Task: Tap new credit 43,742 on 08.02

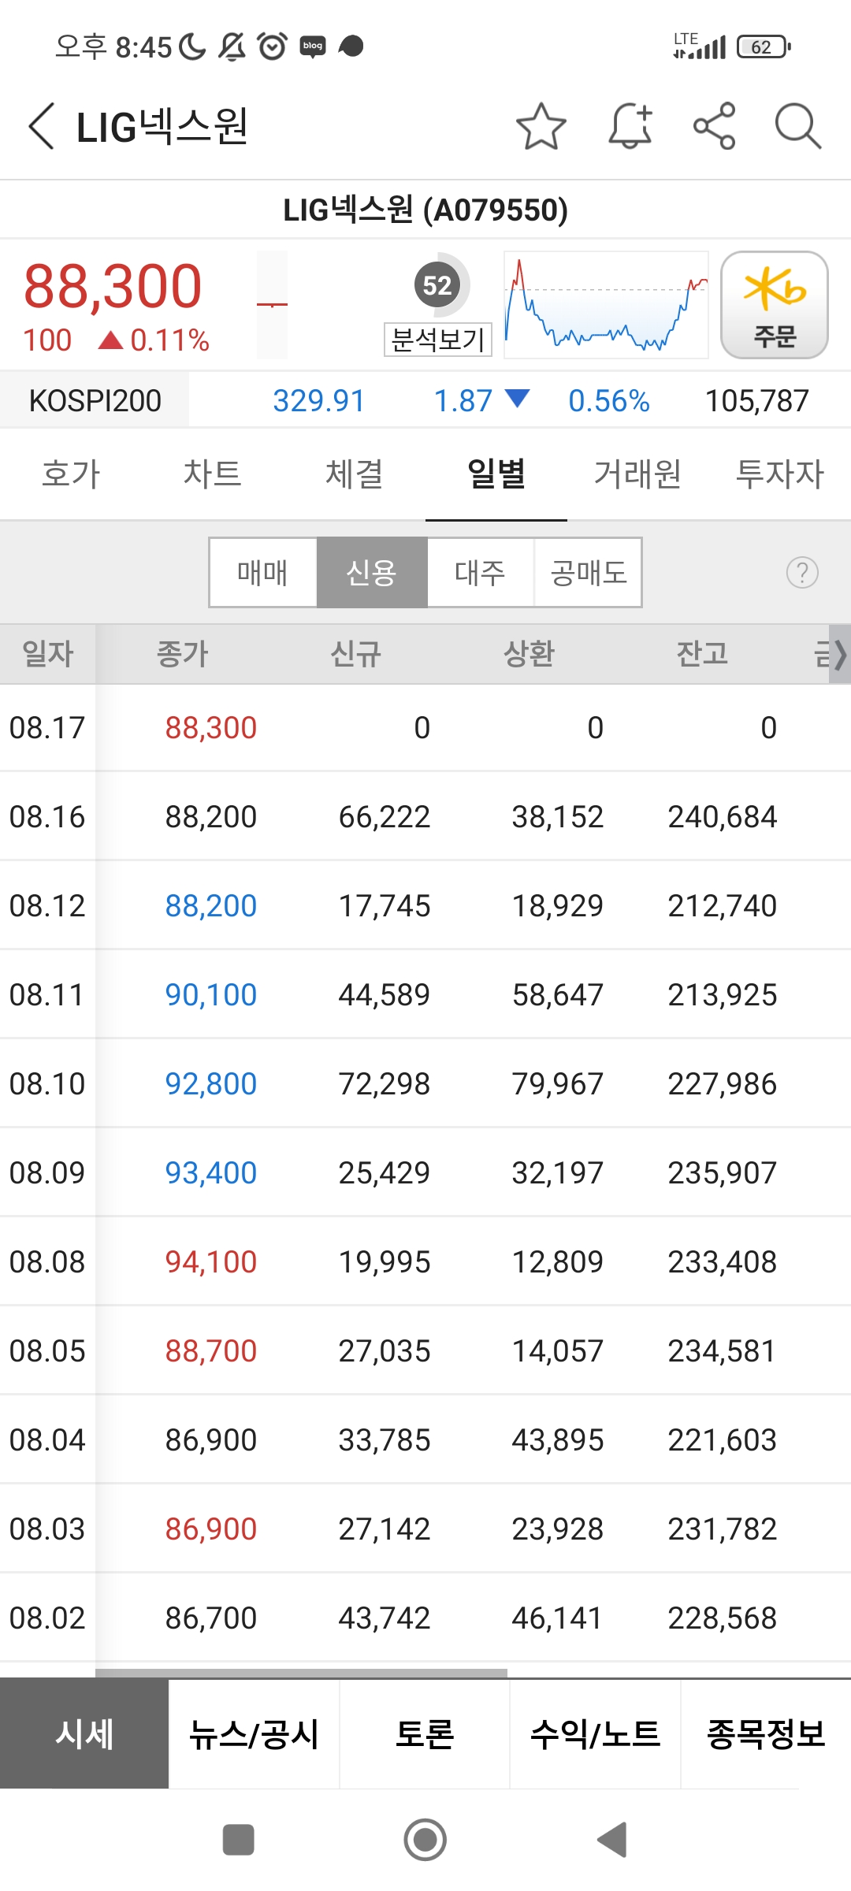Action: [x=385, y=1618]
